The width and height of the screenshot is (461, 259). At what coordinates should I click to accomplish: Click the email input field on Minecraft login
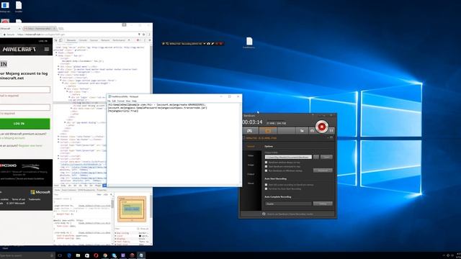coord(25,89)
